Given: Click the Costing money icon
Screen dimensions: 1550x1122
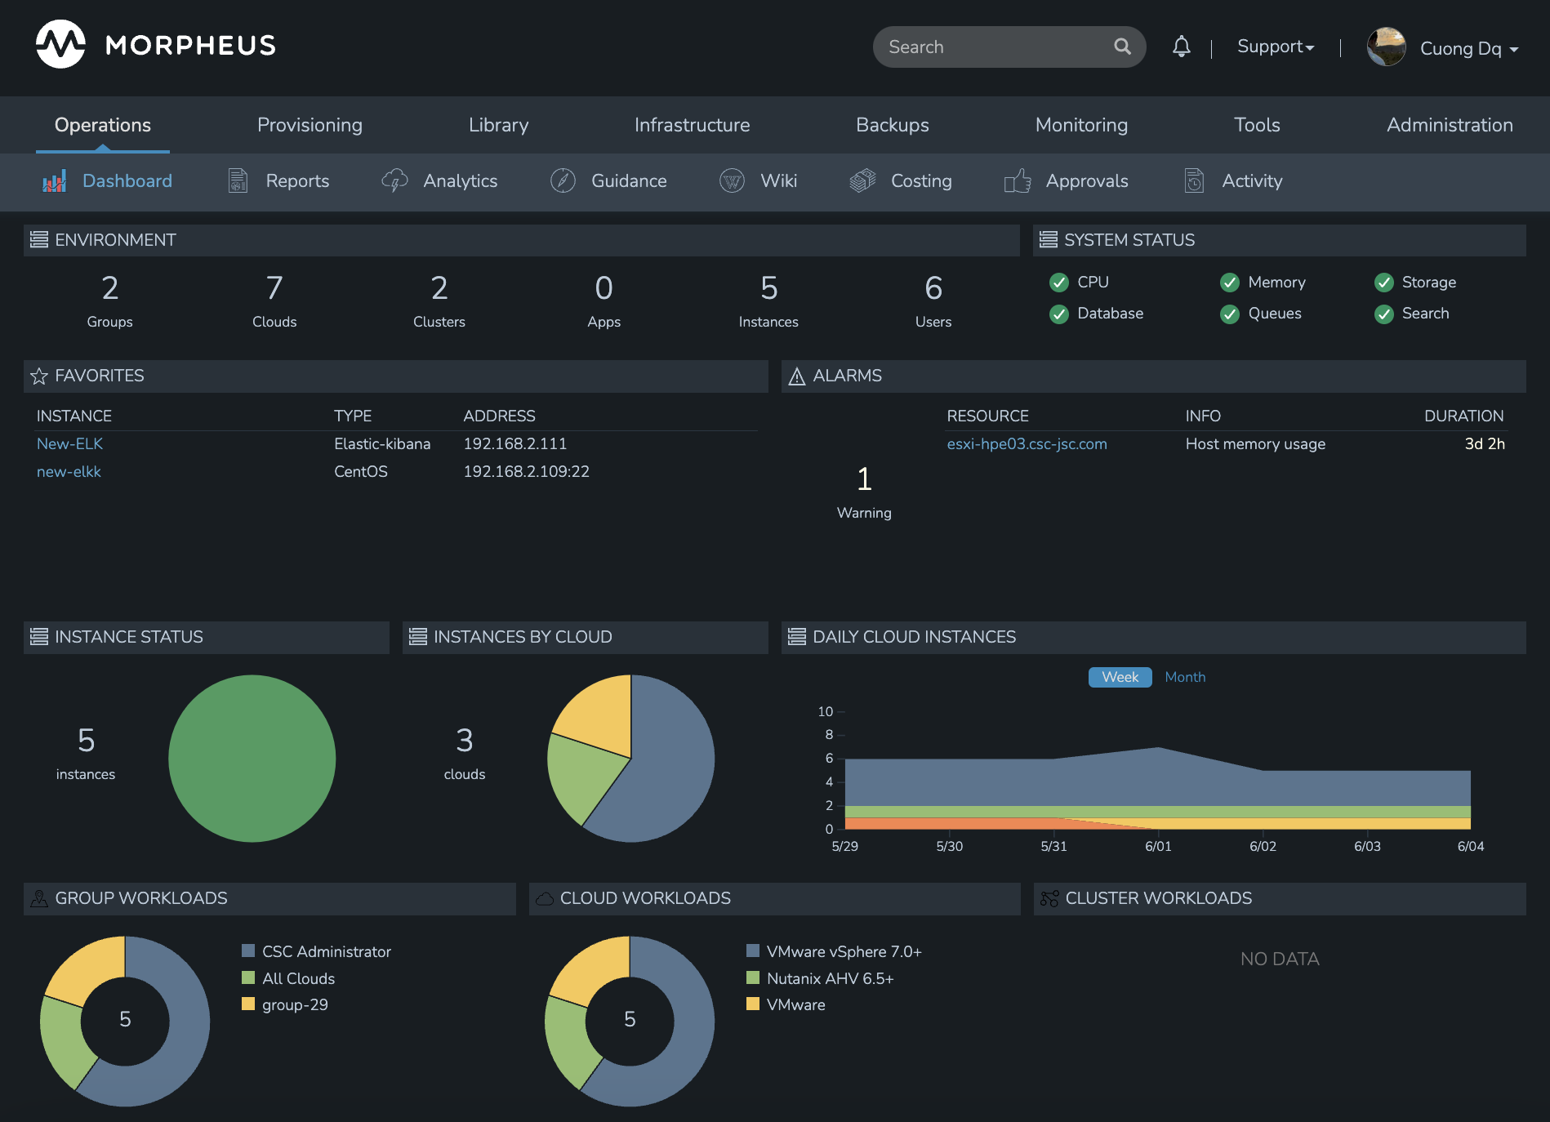Looking at the screenshot, I should coord(862,180).
